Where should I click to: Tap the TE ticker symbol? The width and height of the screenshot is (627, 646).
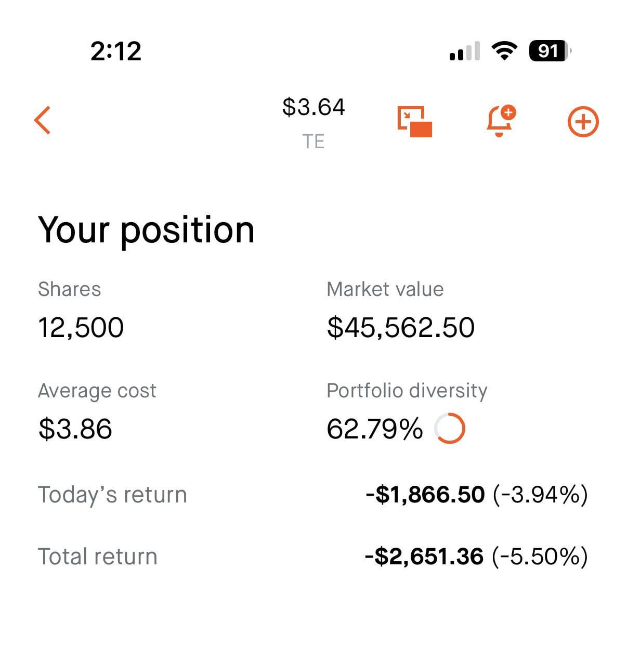[313, 141]
